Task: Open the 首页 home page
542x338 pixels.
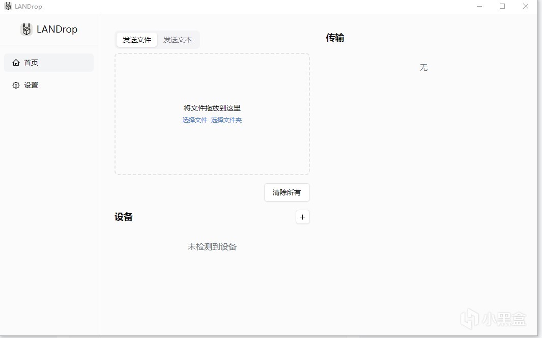Action: point(49,63)
